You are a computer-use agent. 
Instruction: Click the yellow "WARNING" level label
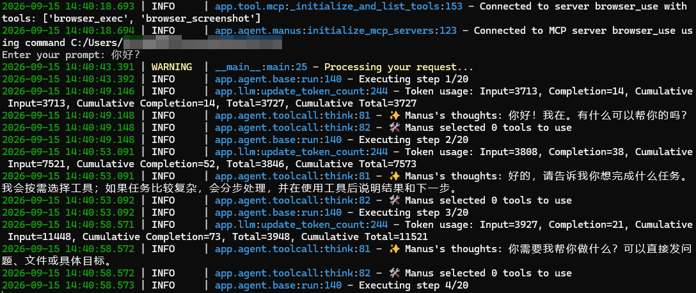point(172,67)
